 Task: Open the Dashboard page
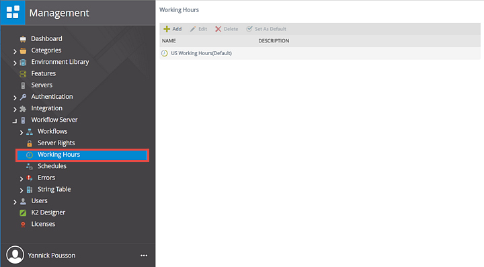(x=46, y=38)
